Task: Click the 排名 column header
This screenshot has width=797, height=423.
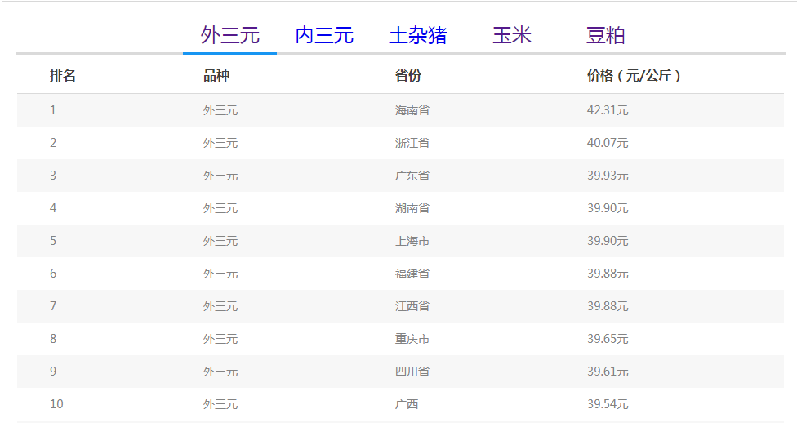Action: [63, 76]
